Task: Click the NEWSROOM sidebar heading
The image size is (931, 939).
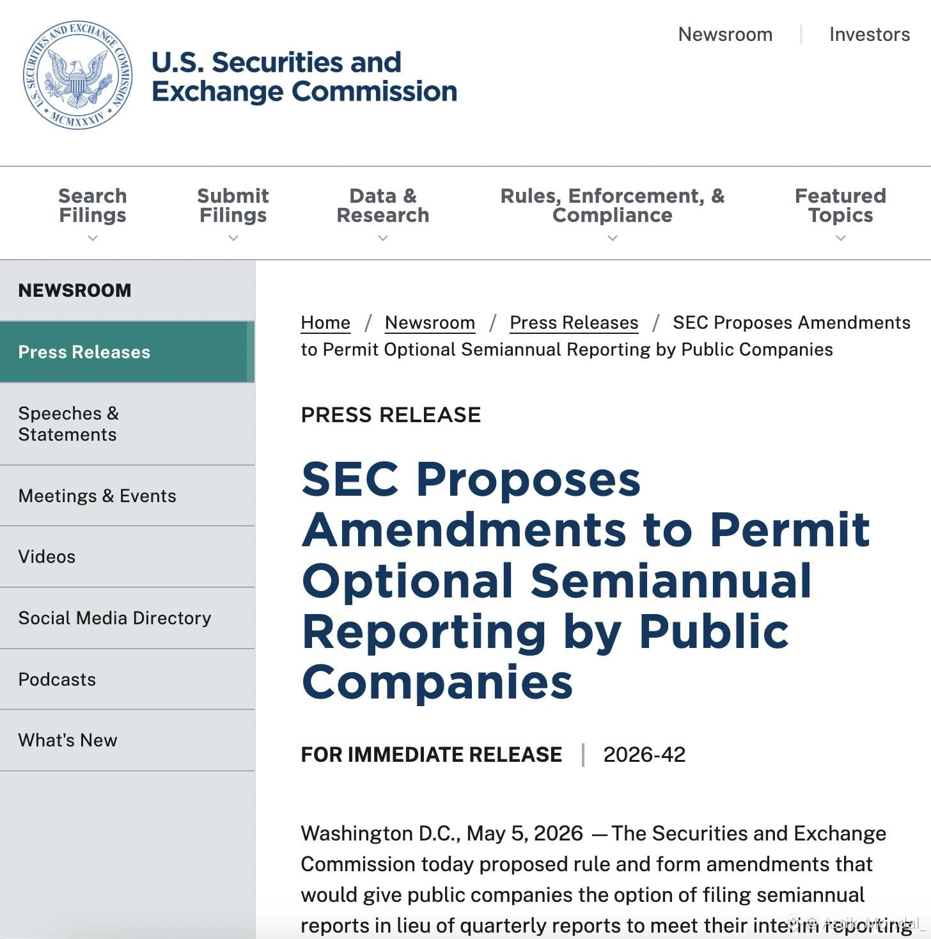Action: (75, 290)
